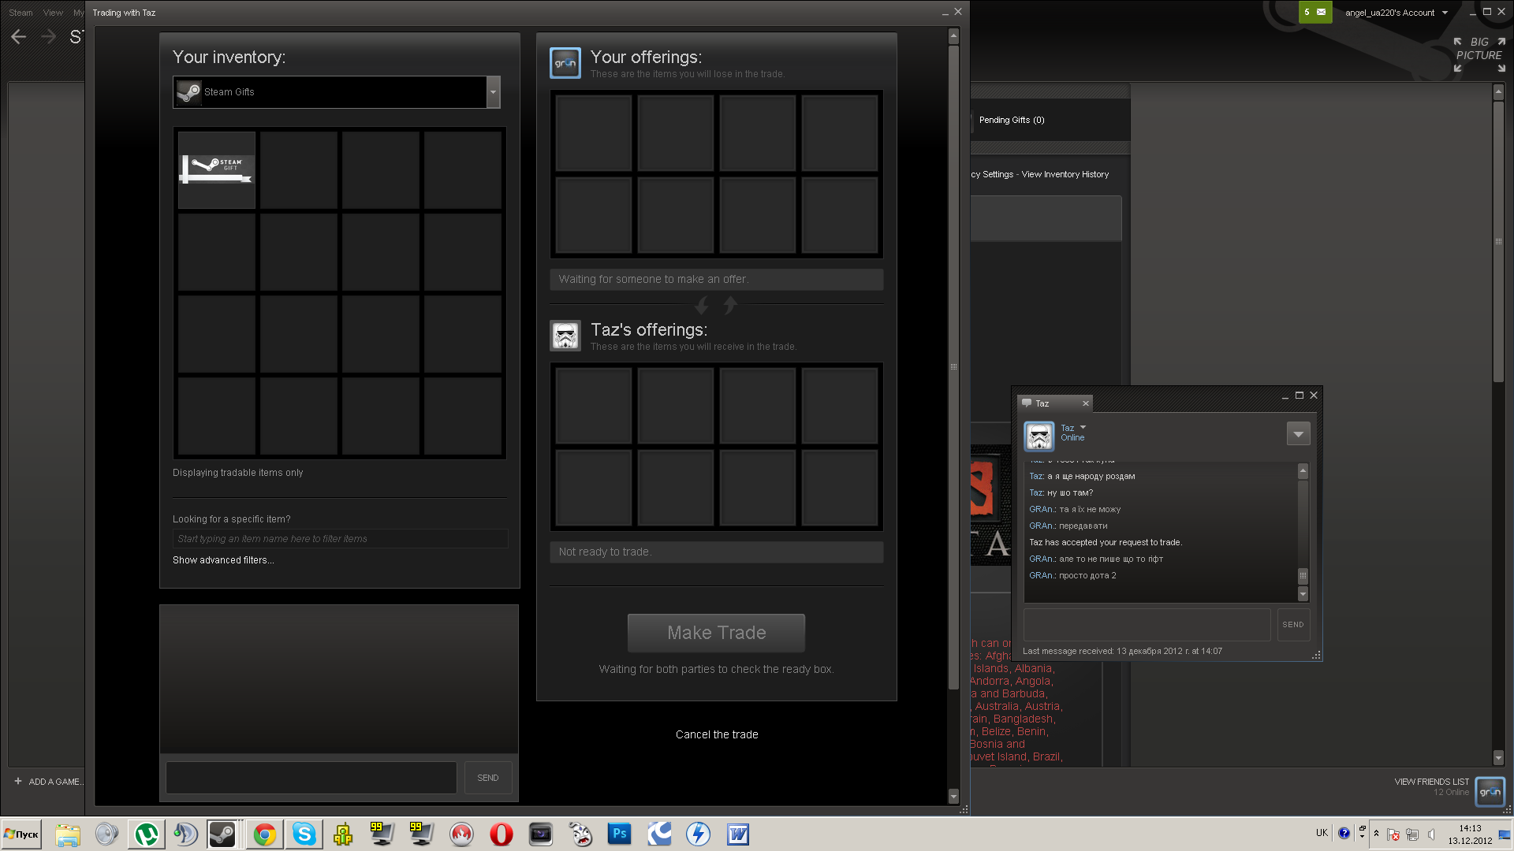Open the Windows Start (Пуск) button
Viewport: 1514px width, 851px height.
(x=21, y=834)
